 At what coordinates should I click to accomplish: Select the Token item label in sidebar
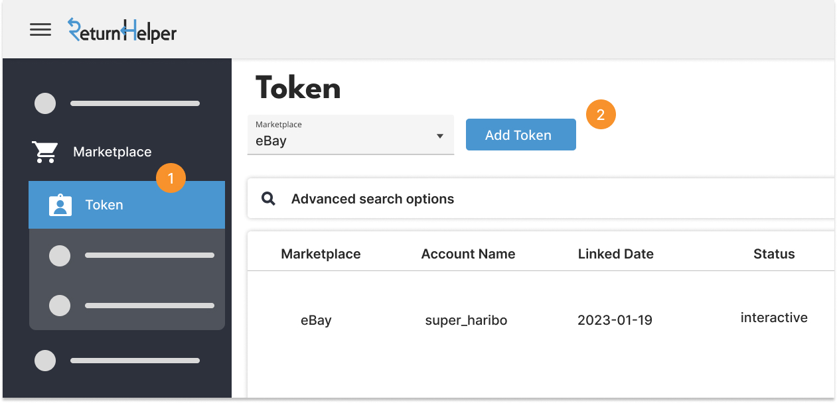point(104,205)
